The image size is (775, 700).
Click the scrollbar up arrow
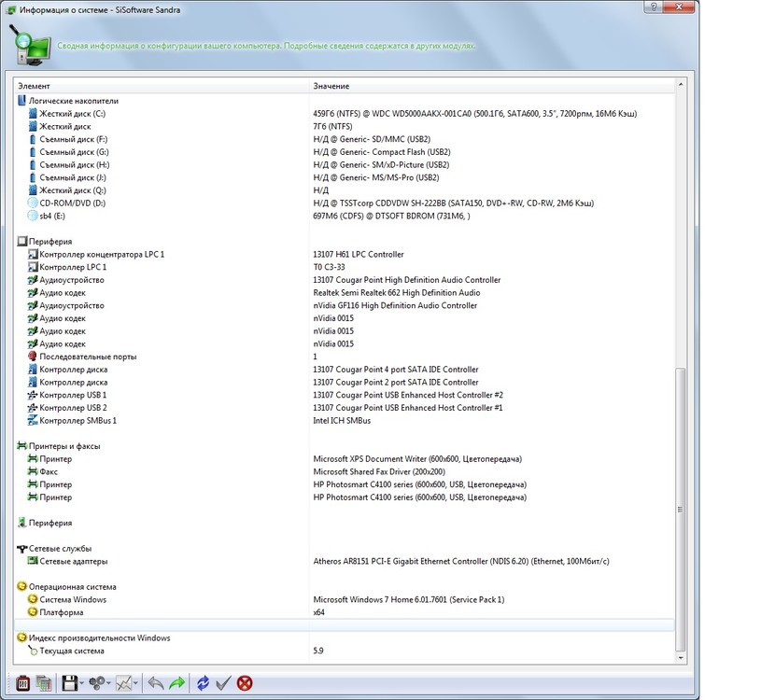[x=681, y=85]
